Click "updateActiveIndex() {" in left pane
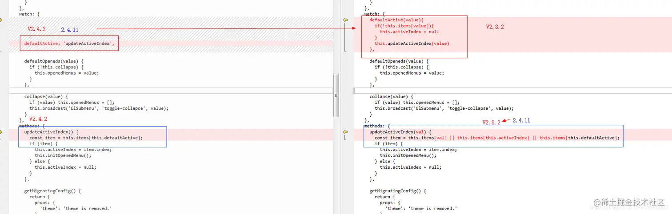Image resolution: width=672 pixels, height=214 pixels. coord(51,132)
